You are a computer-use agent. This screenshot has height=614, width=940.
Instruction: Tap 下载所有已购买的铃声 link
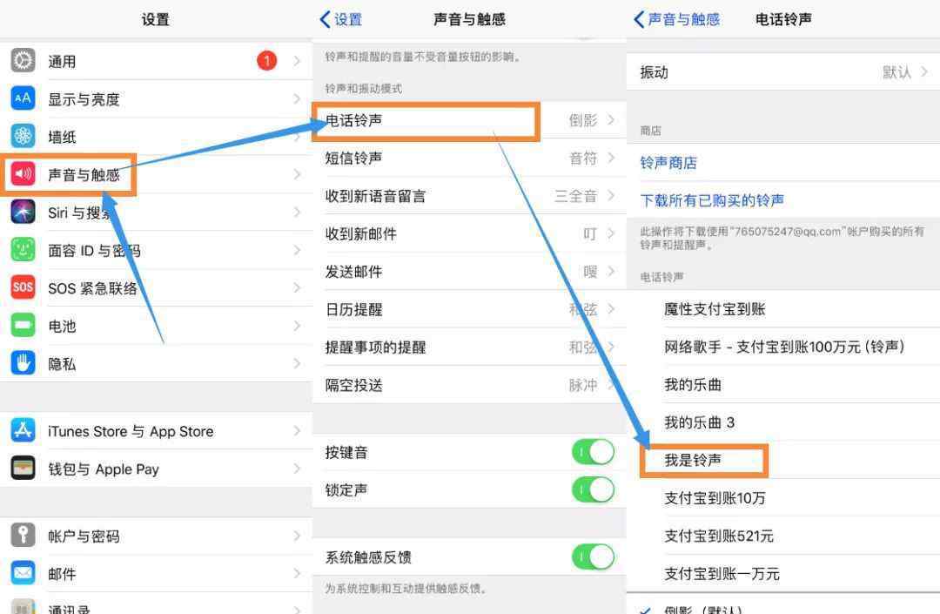(x=712, y=200)
